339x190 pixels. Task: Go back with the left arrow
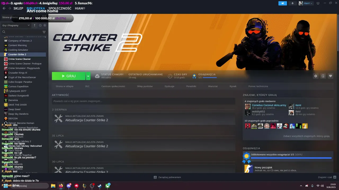(4, 8)
